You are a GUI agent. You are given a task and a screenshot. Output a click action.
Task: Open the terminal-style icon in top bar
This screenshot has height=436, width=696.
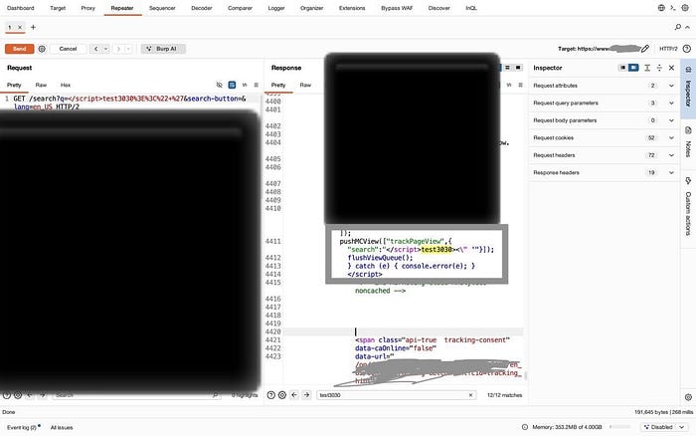pyautogui.click(x=673, y=8)
